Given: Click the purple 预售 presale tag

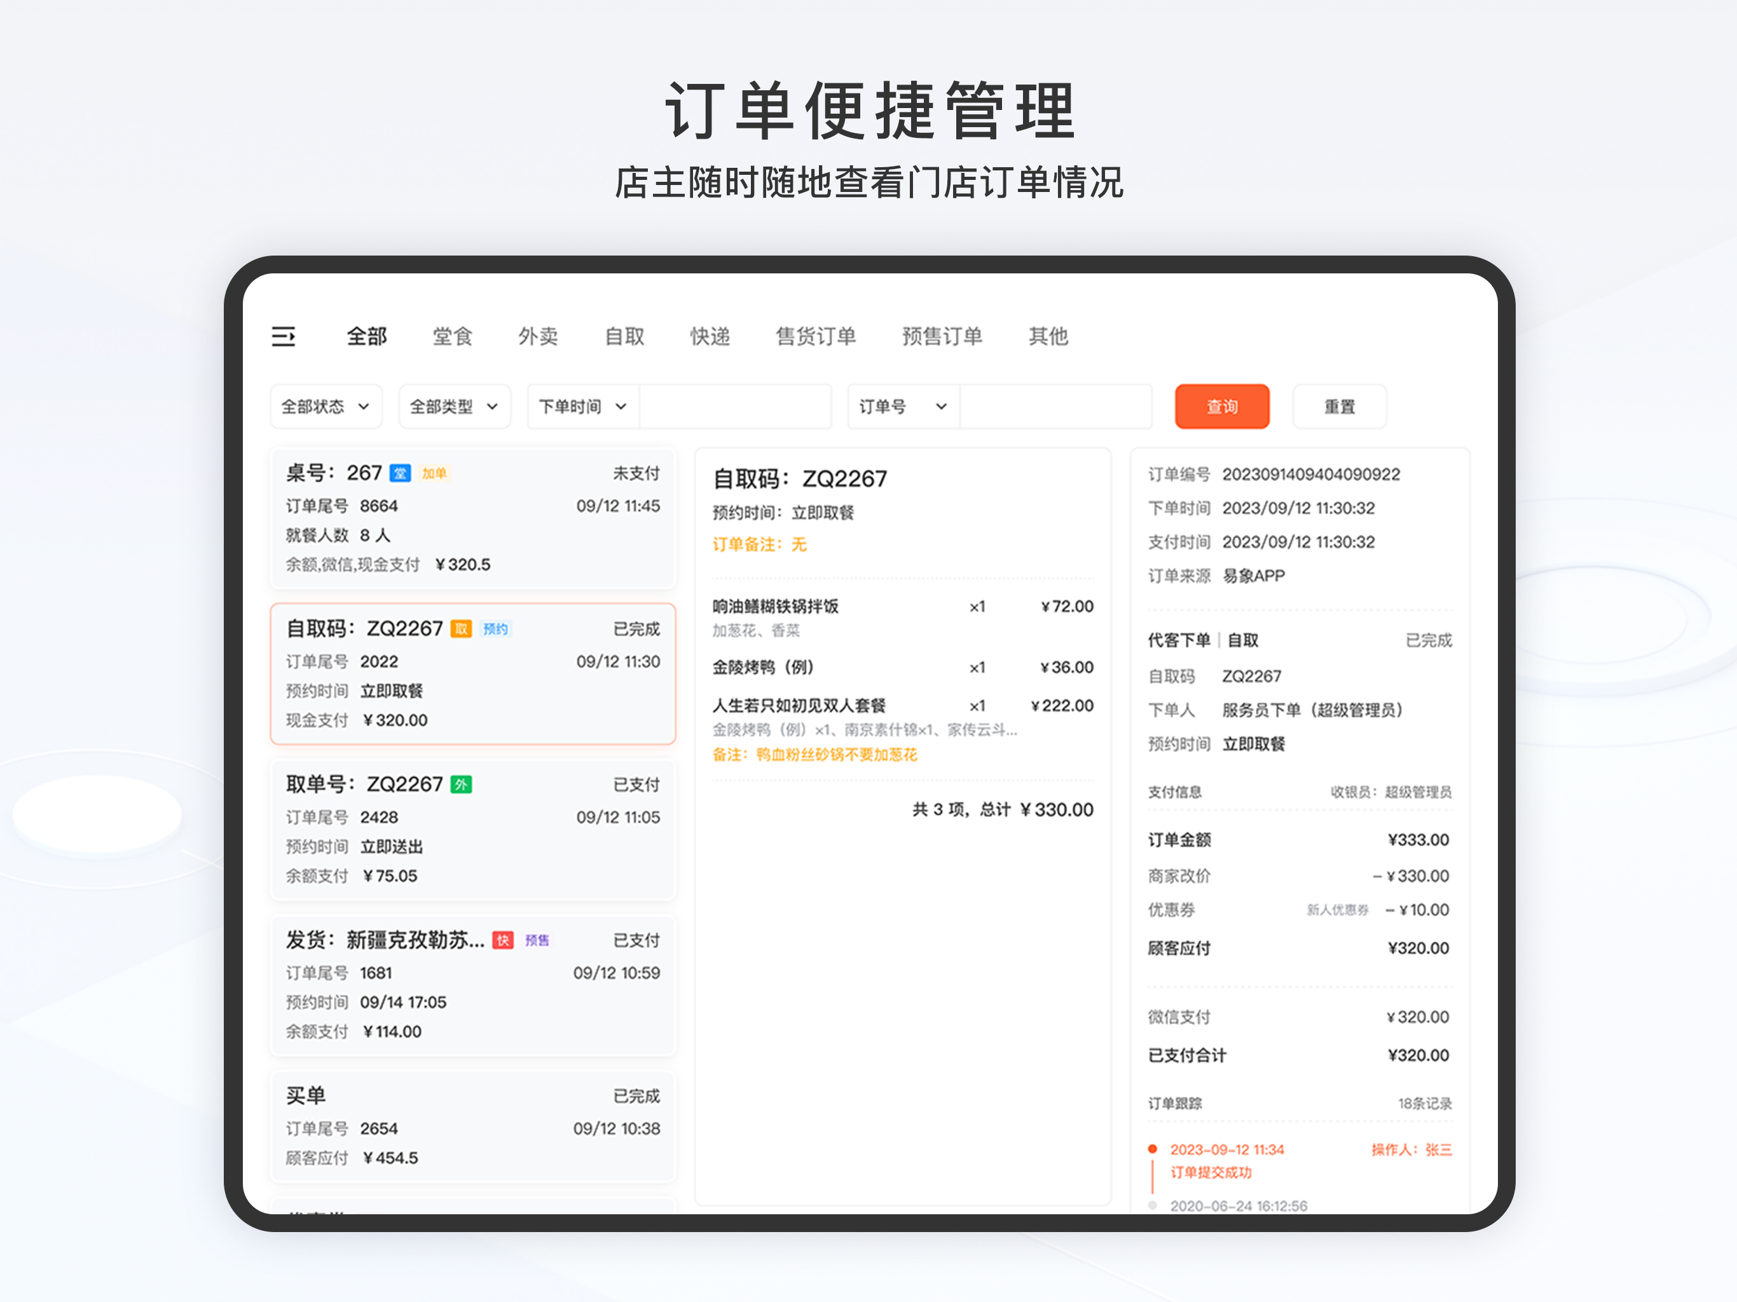Looking at the screenshot, I should click(537, 940).
